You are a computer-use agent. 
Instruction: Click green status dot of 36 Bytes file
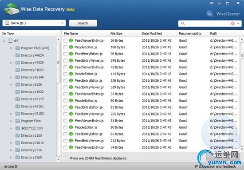(x=71, y=40)
